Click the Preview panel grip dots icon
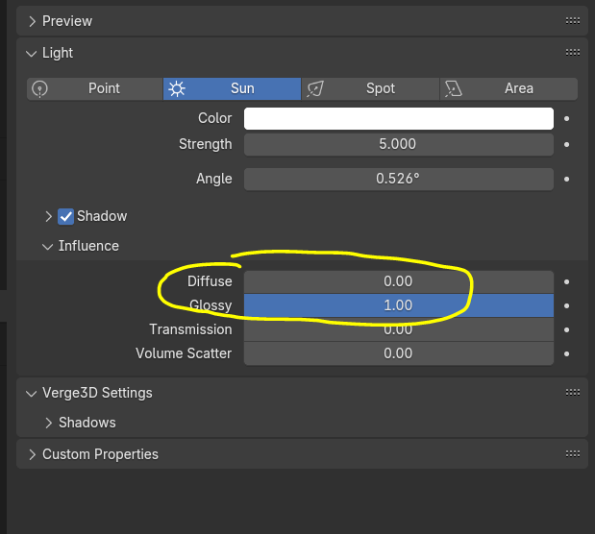 tap(573, 21)
